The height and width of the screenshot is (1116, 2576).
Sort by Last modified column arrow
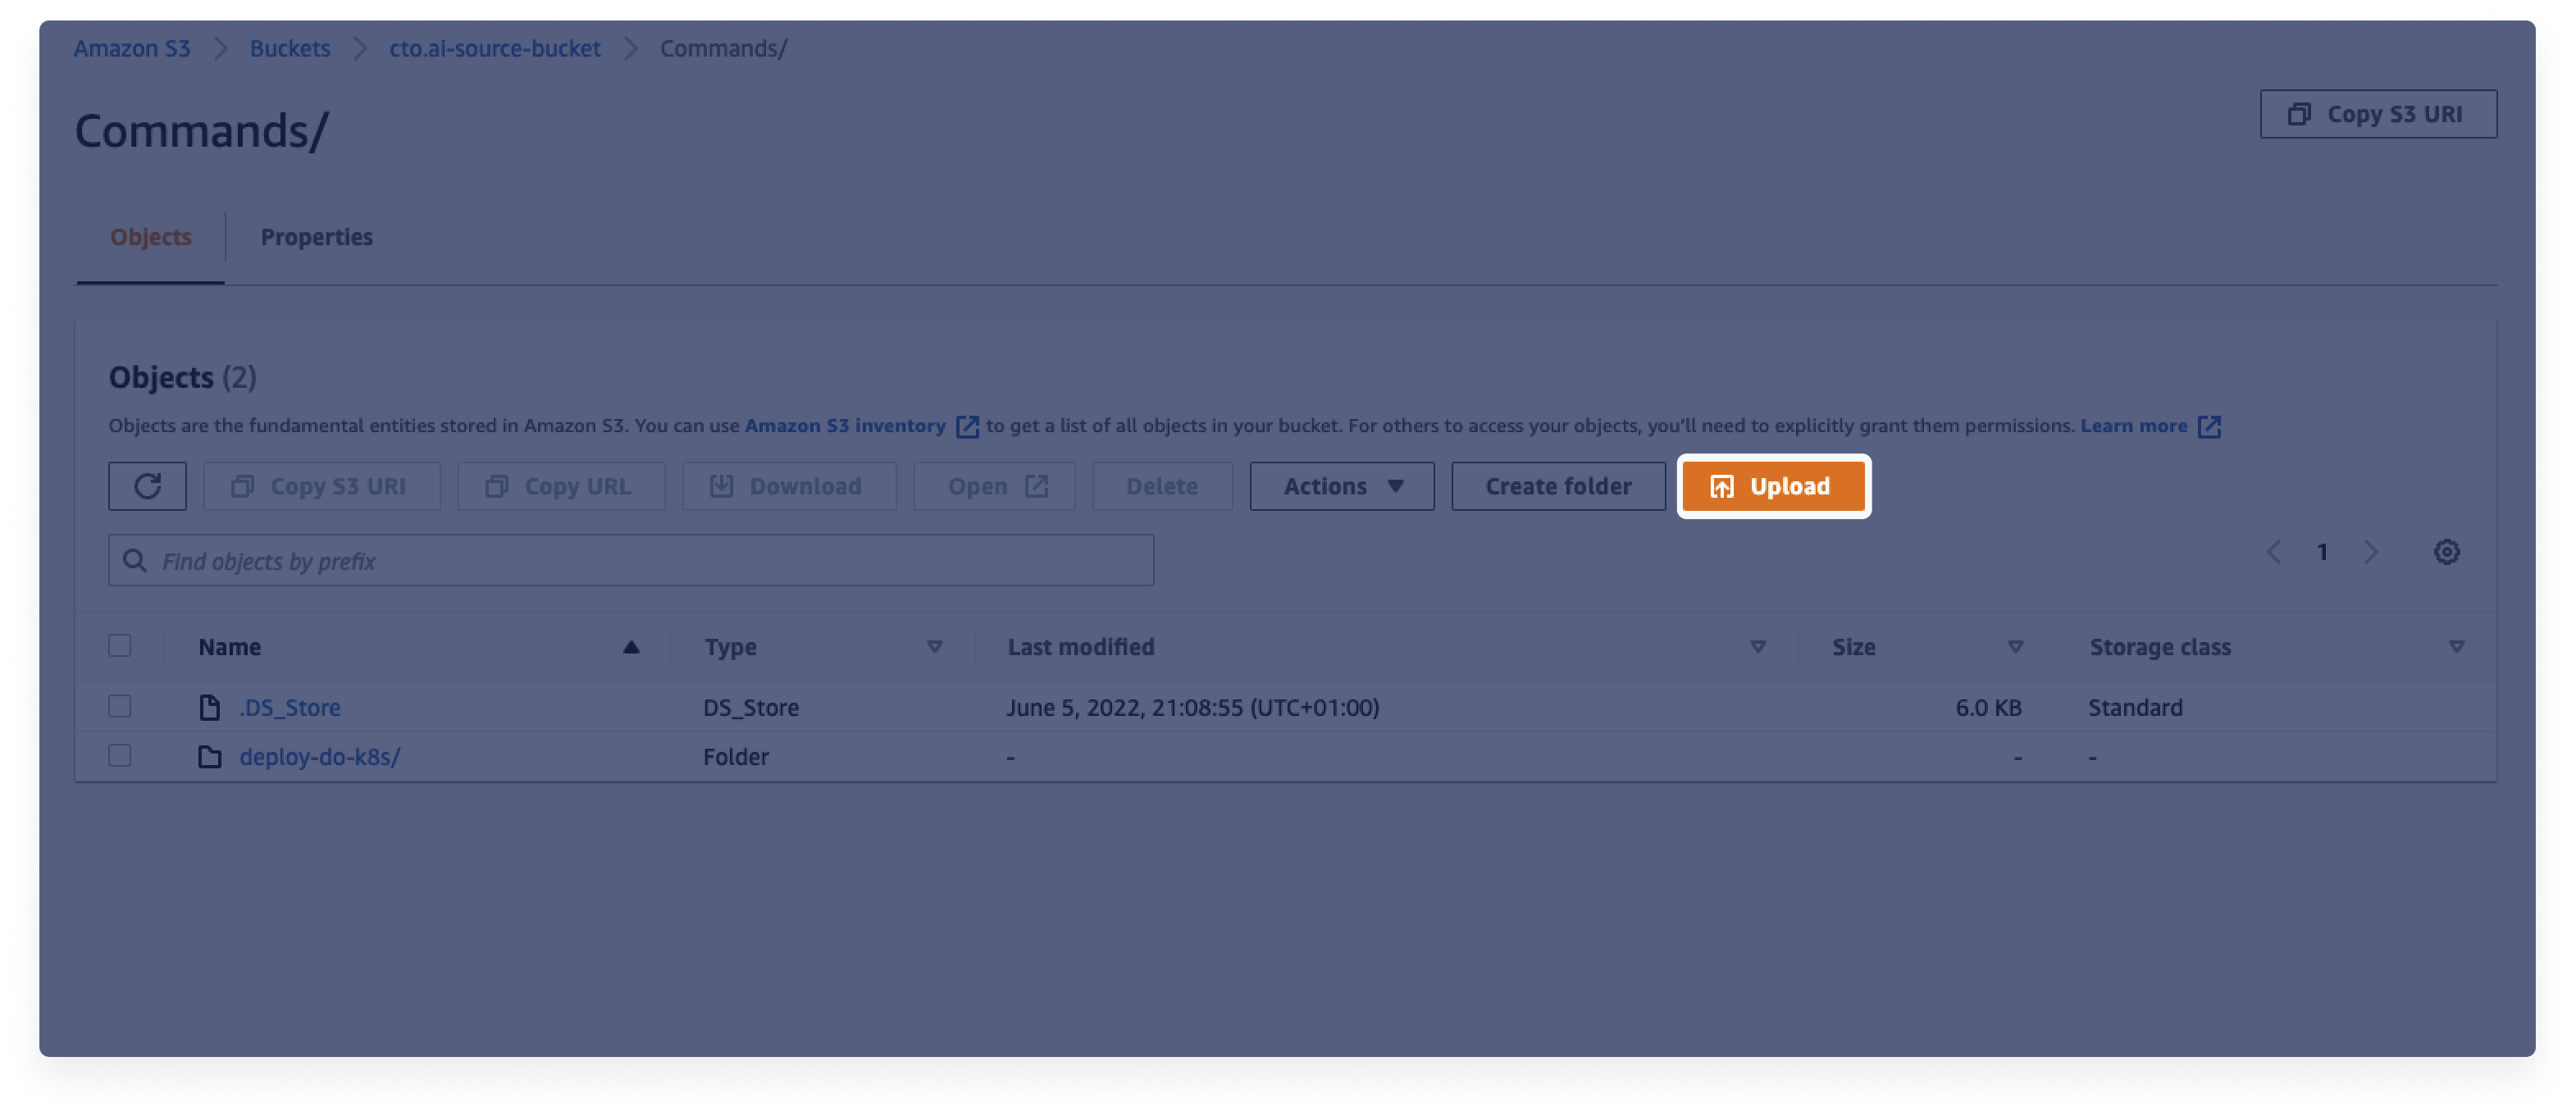coord(1758,647)
